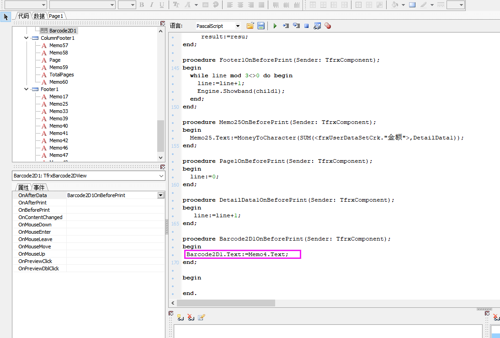
Task: Close the report tree panel
Action: click(163, 23)
